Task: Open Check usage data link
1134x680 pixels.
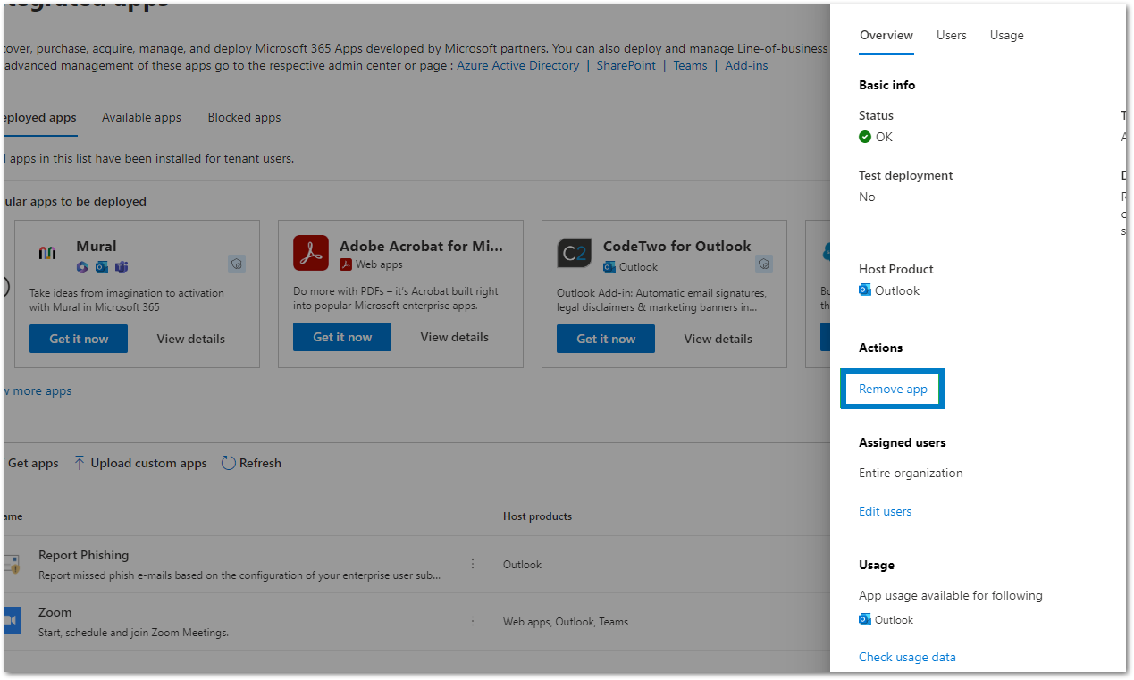Action: pos(907,657)
